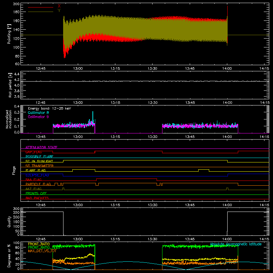Click the 13:15 tick label under Flags plot
The height and width of the screenshot is (273, 273).
(115, 205)
